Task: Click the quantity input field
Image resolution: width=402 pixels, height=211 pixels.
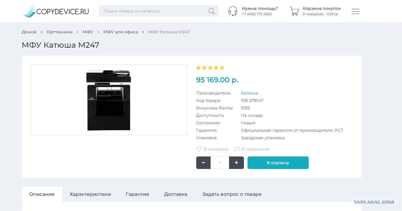Action: pyautogui.click(x=220, y=163)
